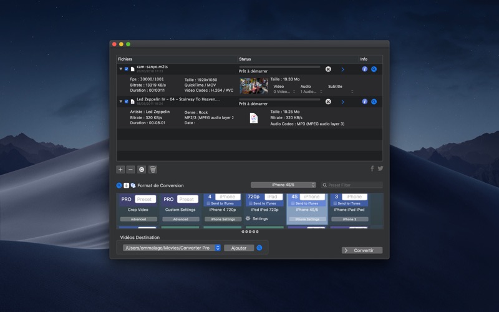Click the blue magnifier icon beside Format de Conversion
499x312 pixels.
point(119,185)
